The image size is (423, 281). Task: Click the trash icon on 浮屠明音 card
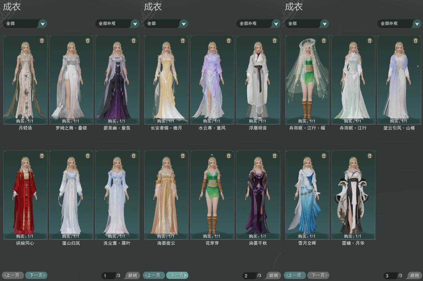(x=274, y=40)
